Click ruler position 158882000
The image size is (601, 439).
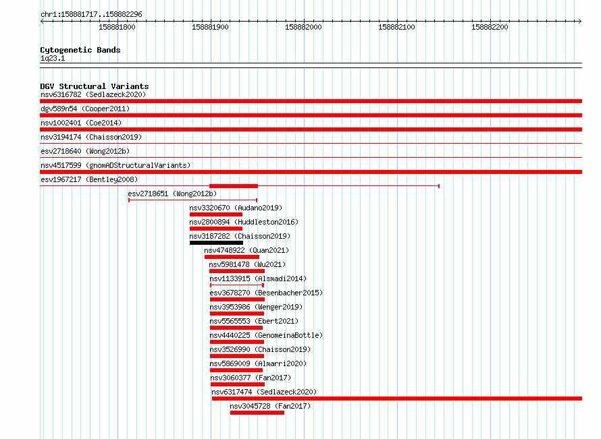(x=303, y=27)
